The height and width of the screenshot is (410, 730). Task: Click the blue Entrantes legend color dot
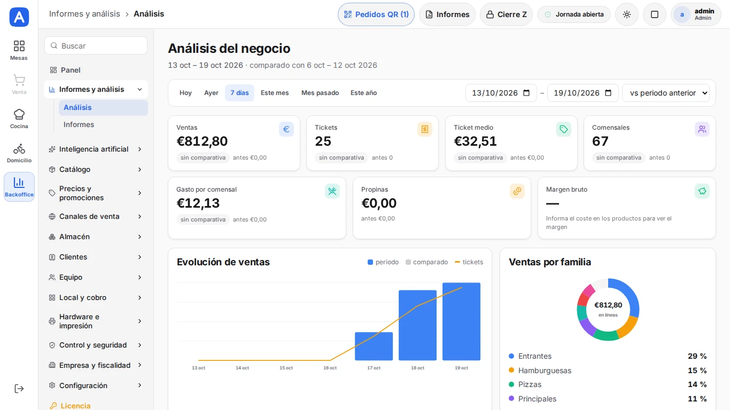point(511,356)
